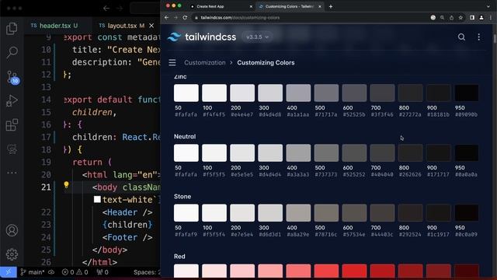Open the VS Code Explorer icon
497x280 pixels.
click(x=12, y=29)
